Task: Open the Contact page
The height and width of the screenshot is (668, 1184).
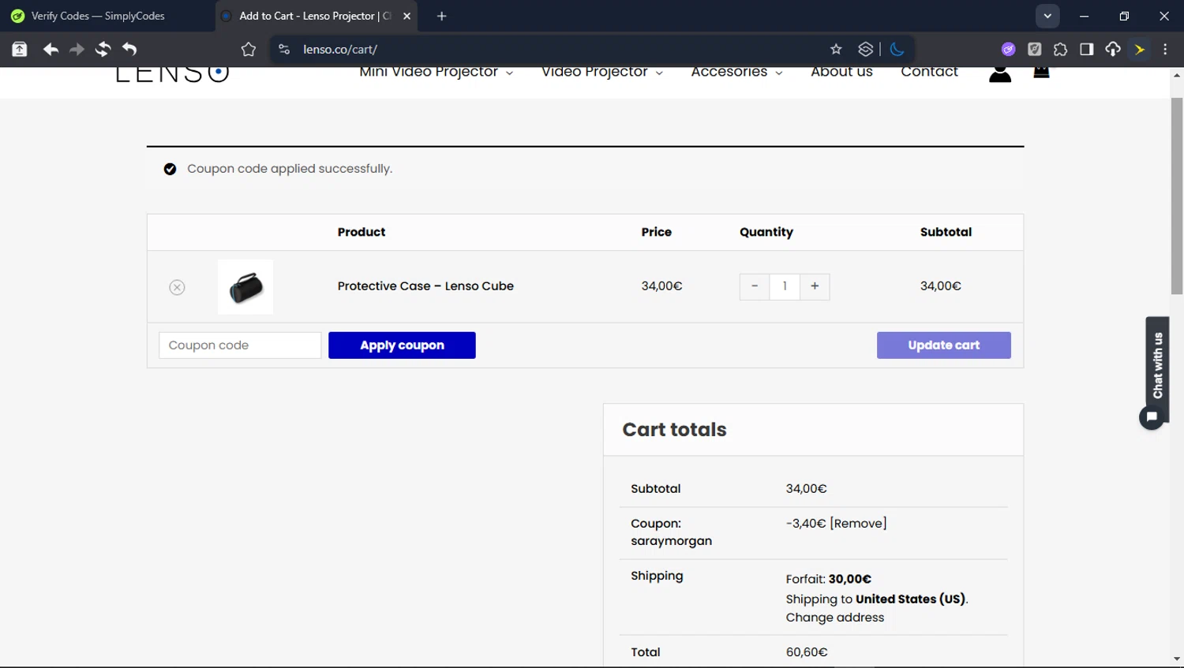Action: tap(929, 72)
